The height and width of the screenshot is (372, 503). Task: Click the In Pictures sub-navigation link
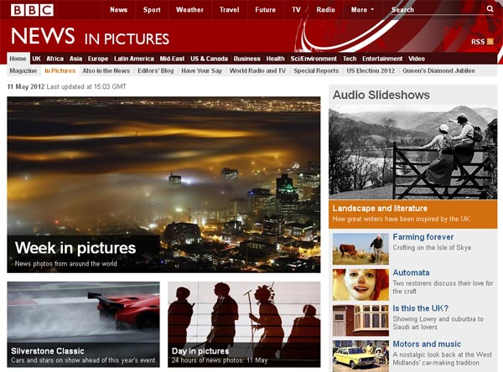(60, 70)
